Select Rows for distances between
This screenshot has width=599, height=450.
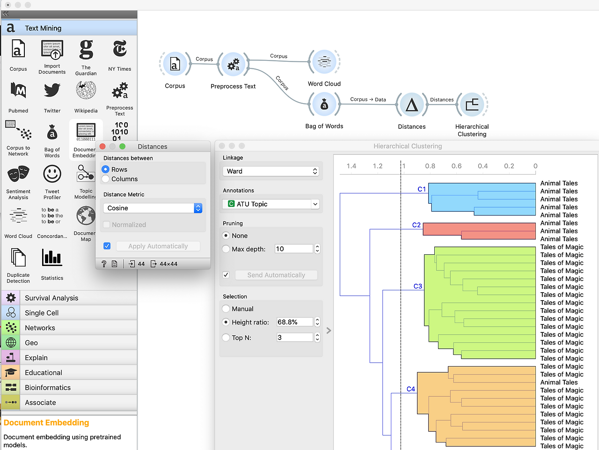click(106, 170)
